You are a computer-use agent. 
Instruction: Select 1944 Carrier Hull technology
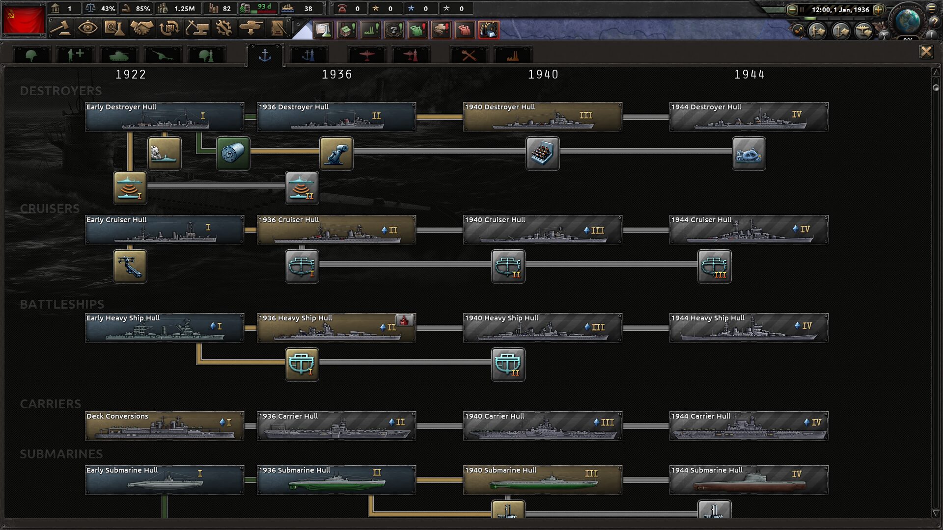coord(749,426)
